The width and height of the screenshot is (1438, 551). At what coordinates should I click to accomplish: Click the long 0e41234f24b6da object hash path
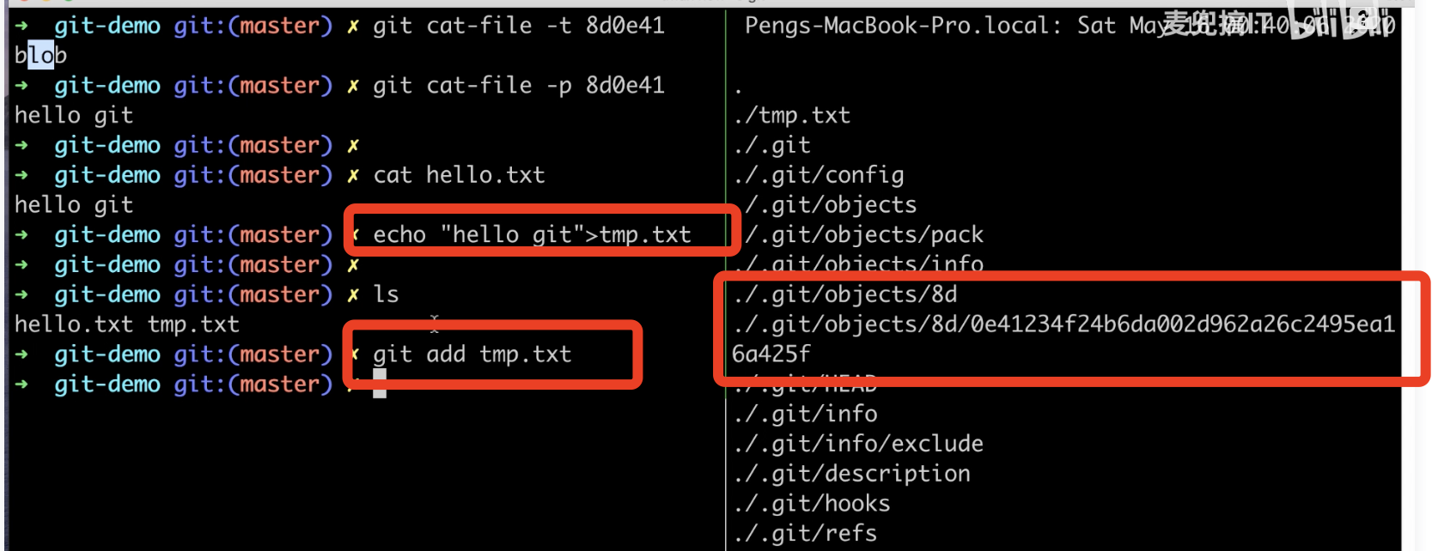(x=1063, y=324)
